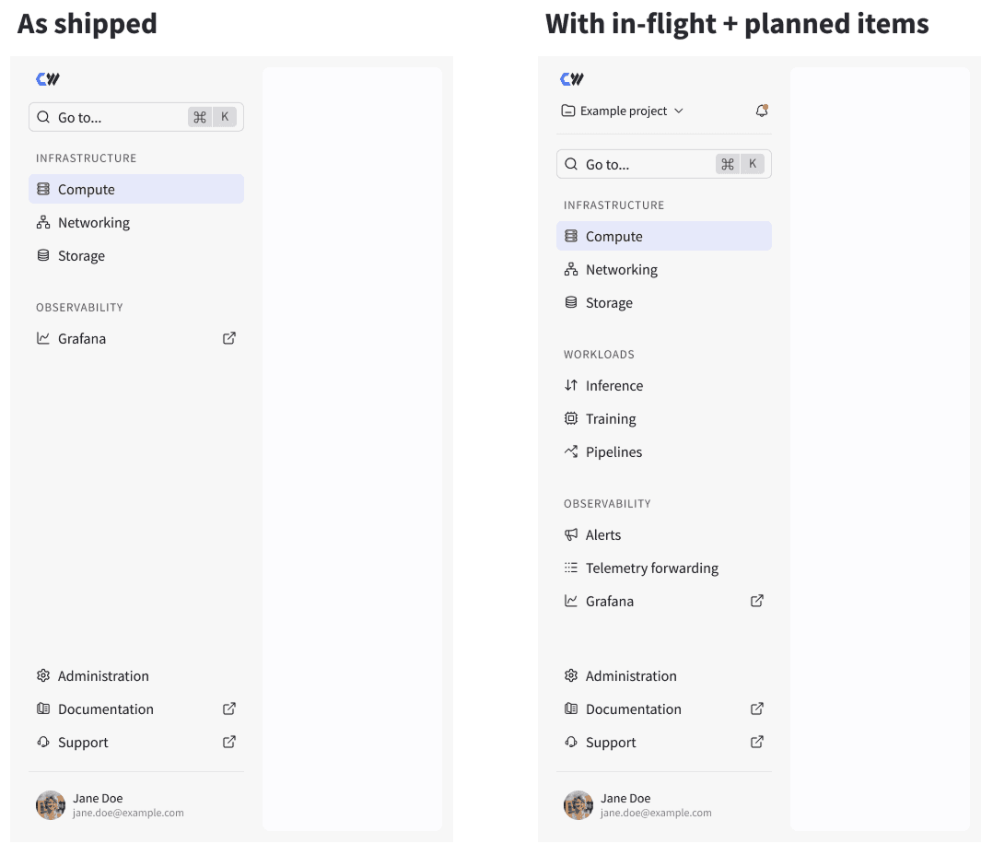Click the Pipelines branching icon

pyautogui.click(x=571, y=451)
